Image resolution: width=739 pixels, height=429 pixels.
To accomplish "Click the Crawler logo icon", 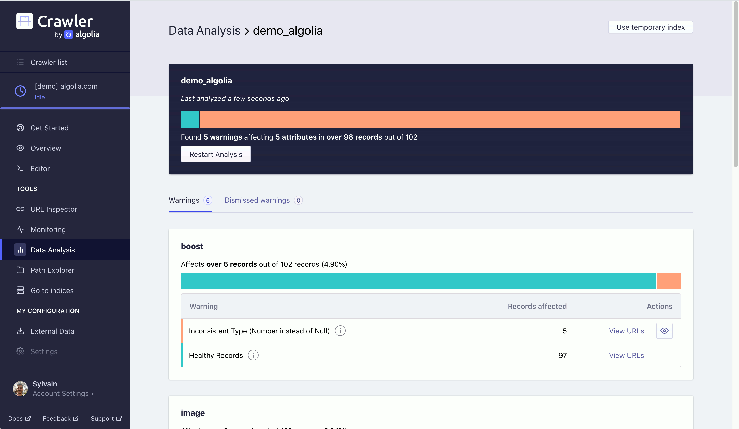I will (x=24, y=21).
